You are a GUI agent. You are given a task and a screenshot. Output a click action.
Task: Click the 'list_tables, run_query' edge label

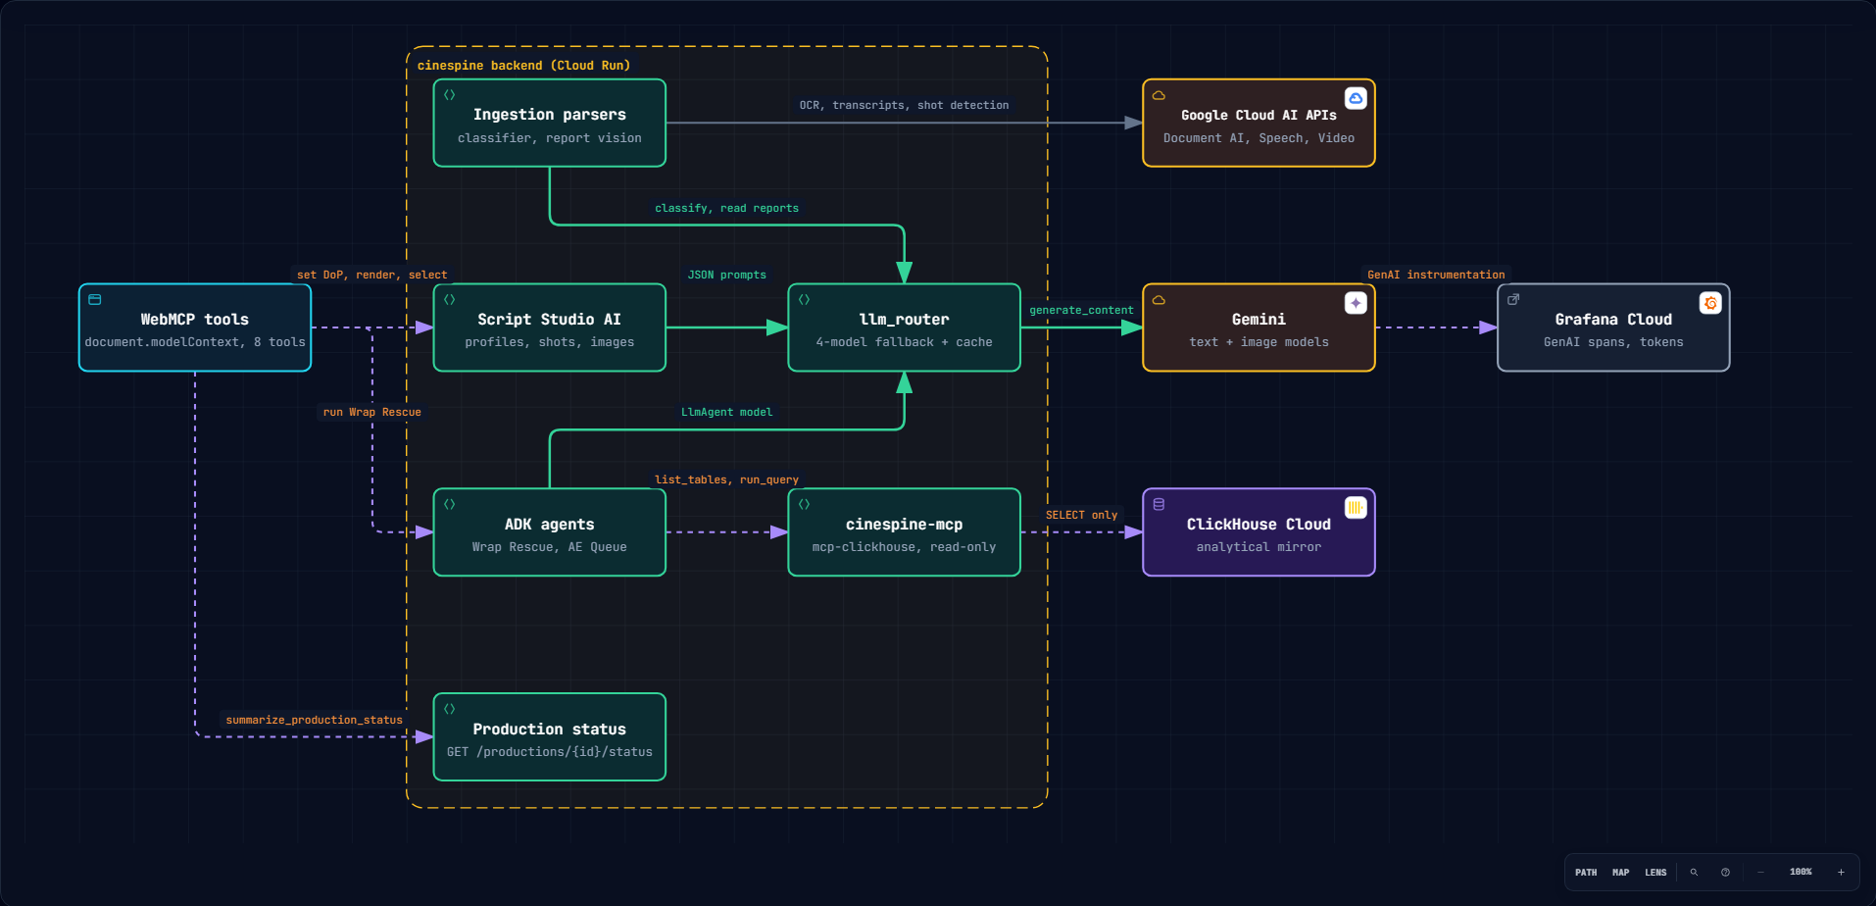pyautogui.click(x=726, y=479)
